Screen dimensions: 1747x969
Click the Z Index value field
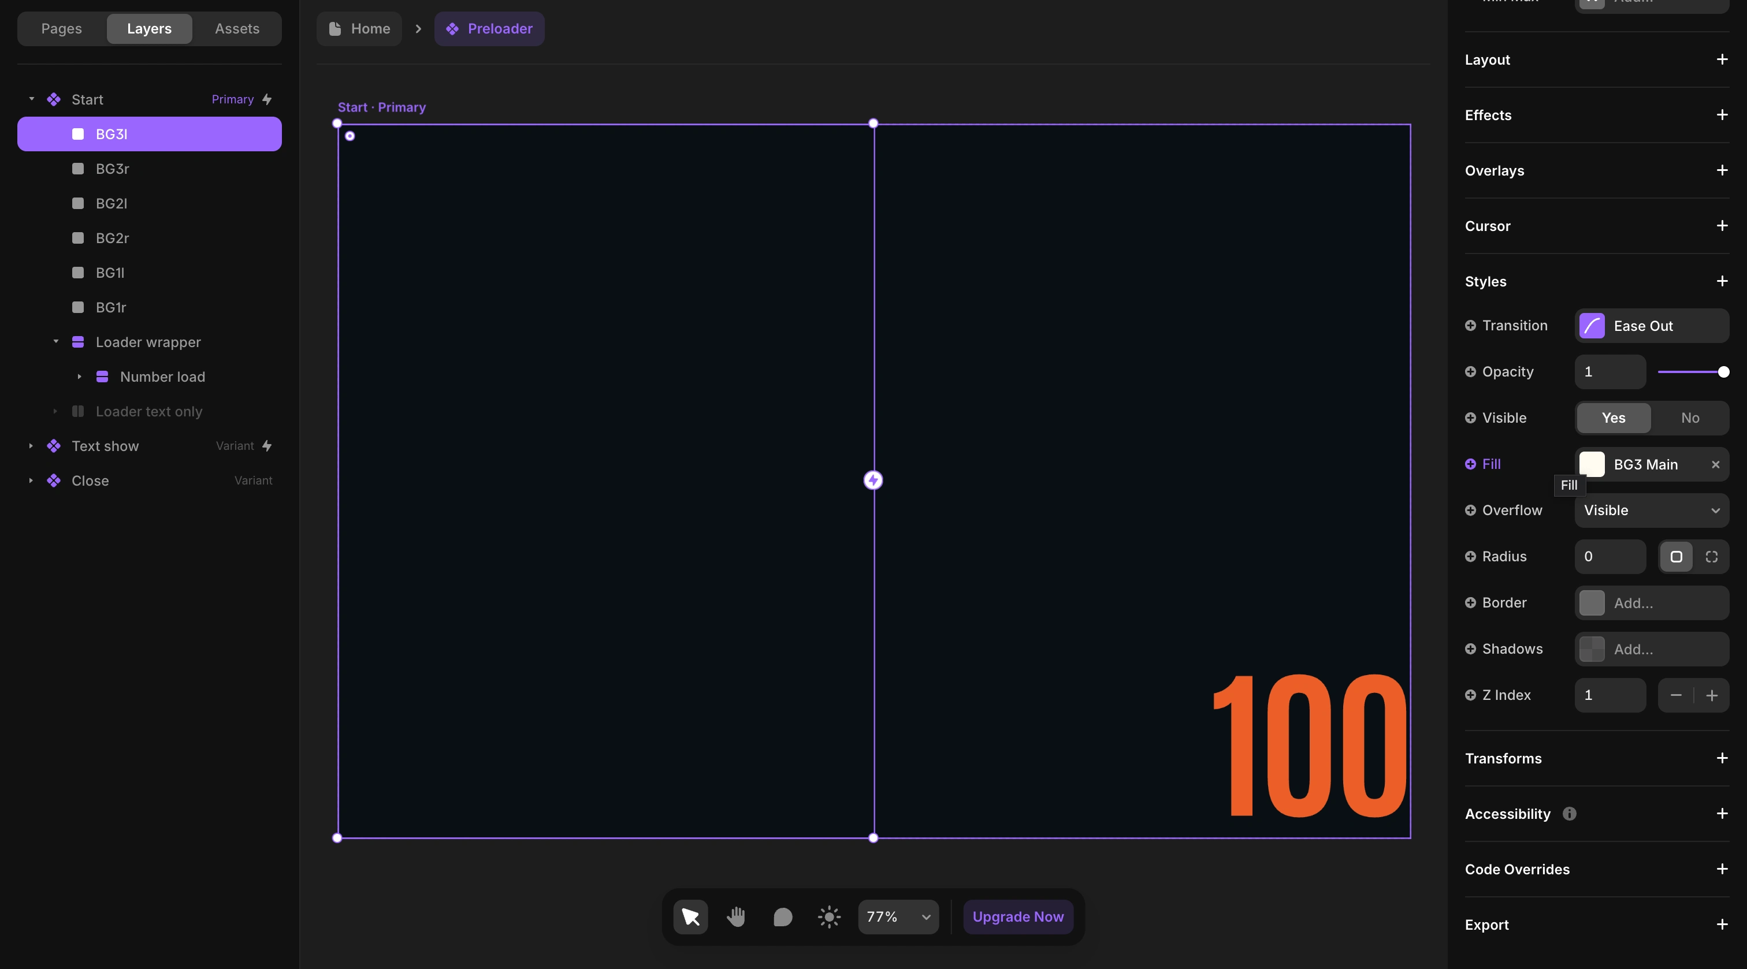(1610, 695)
